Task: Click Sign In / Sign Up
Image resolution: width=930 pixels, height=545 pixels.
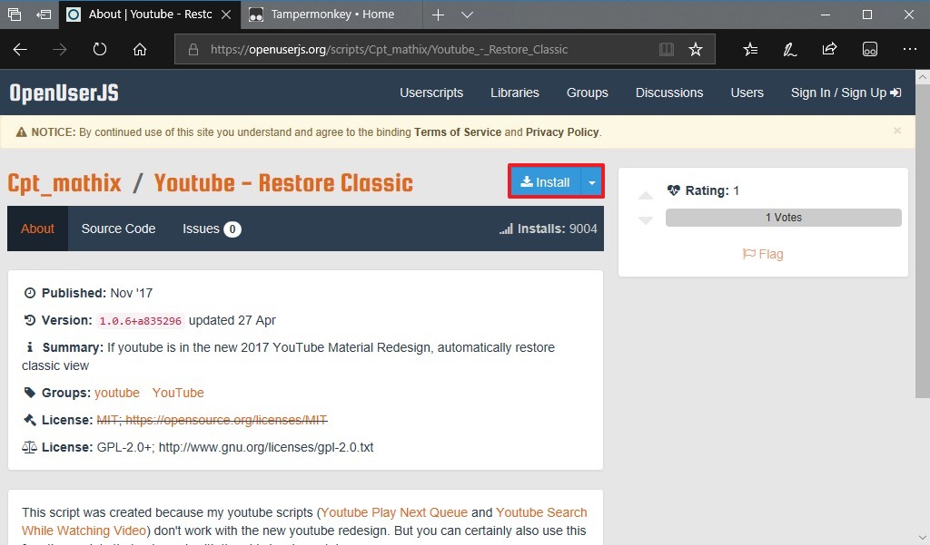Action: pos(846,93)
